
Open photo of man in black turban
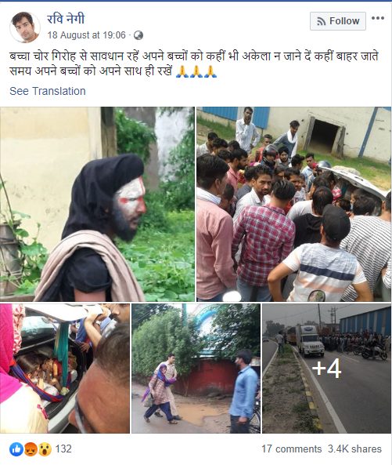[x=97, y=204]
